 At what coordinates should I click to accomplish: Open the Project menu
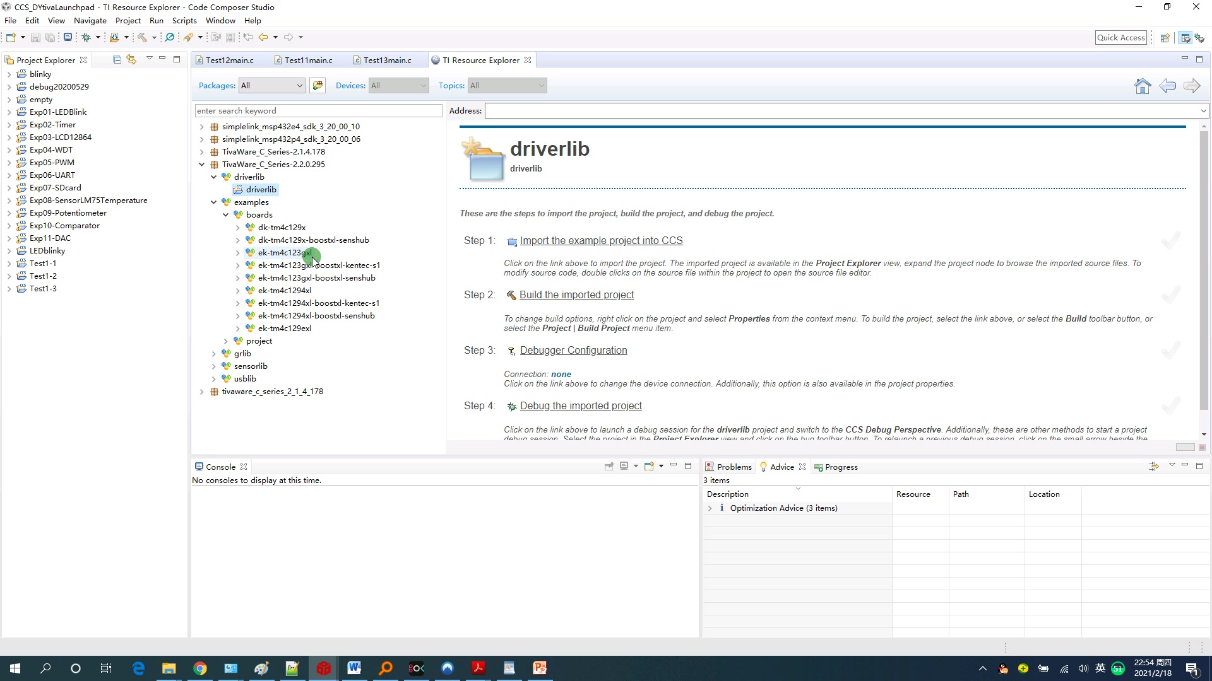click(x=128, y=21)
